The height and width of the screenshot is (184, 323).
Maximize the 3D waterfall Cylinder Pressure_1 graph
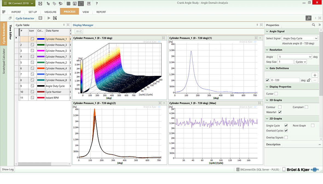click(x=163, y=38)
